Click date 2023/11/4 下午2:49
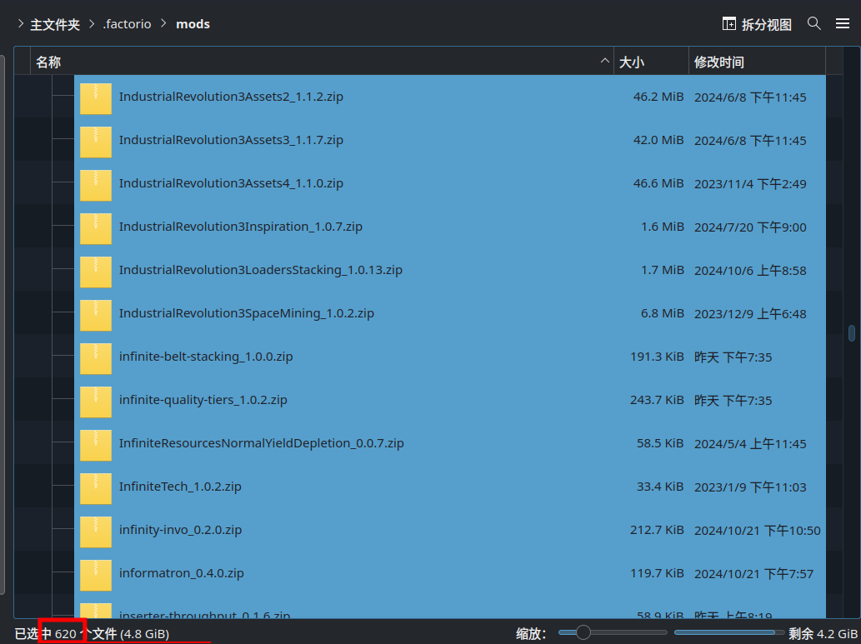Image resolution: width=861 pixels, height=644 pixels. tap(750, 184)
